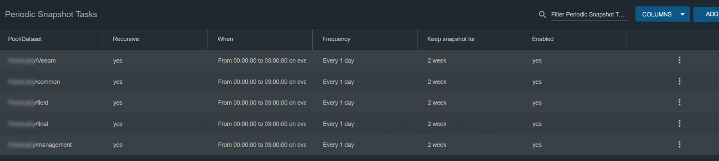Open three-dot menu for common dataset
This screenshot has height=161, width=719.
click(679, 81)
